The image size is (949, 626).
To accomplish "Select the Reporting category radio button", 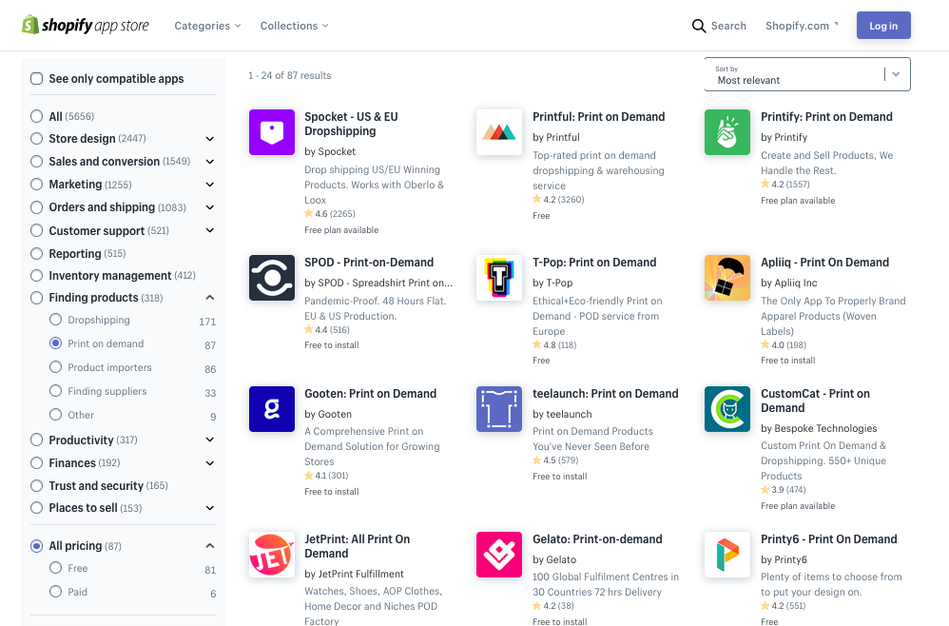I will coord(37,254).
